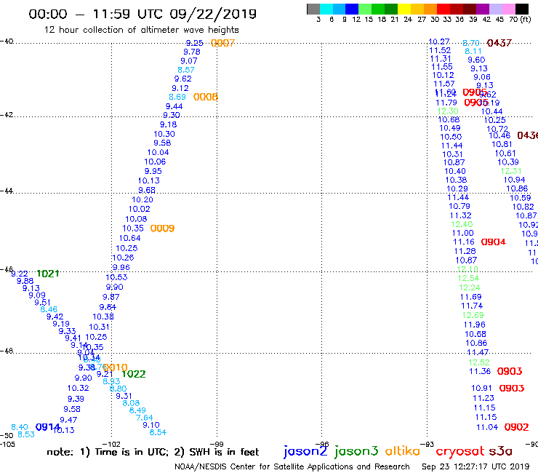Select the 'altika' satellite legend label

[402, 450]
